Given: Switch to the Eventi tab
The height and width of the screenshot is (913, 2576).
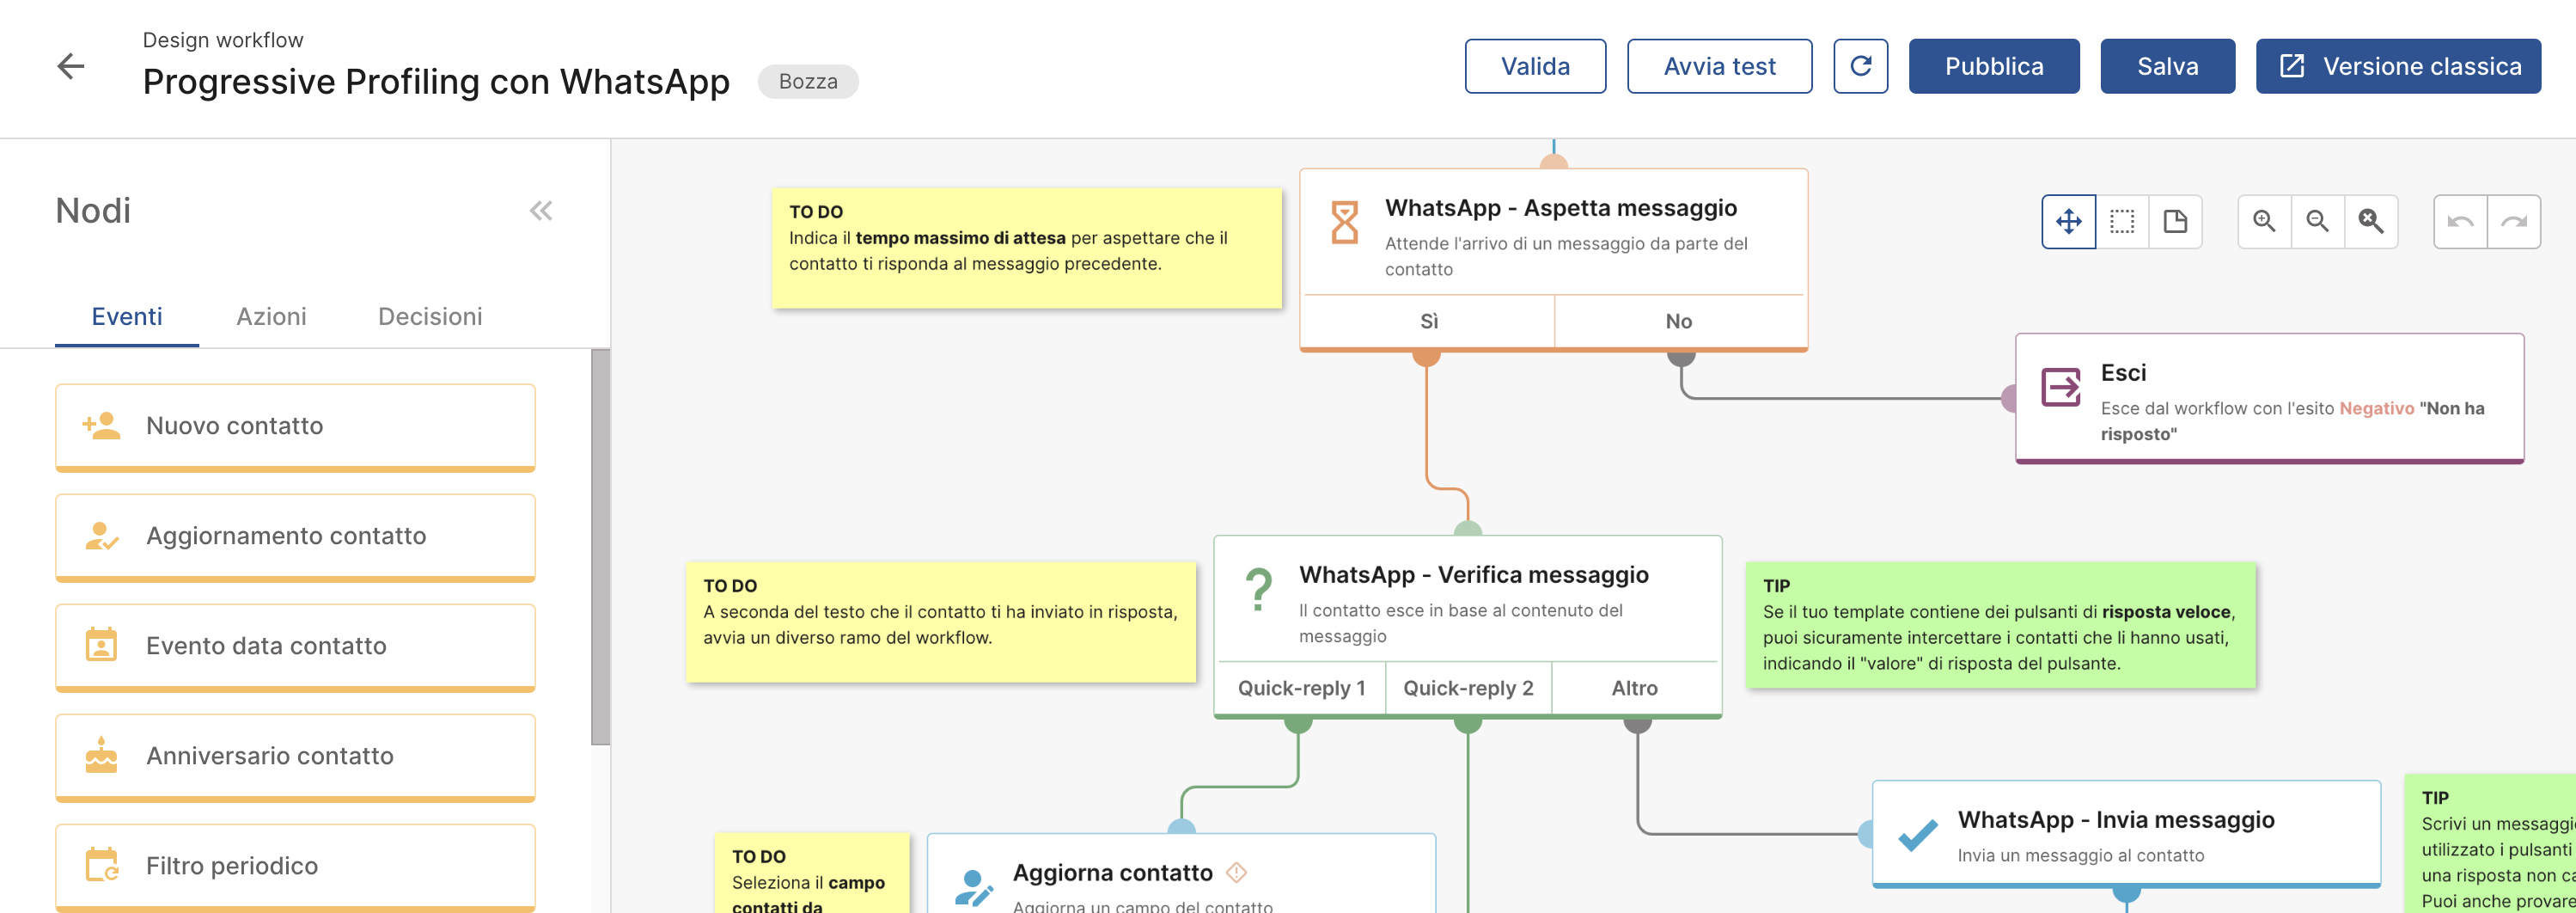Looking at the screenshot, I should [x=127, y=316].
